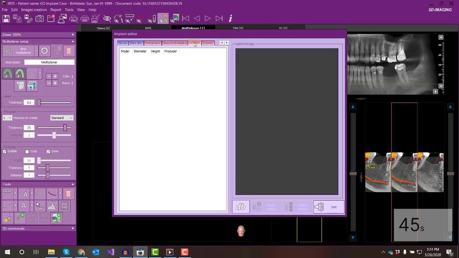The height and width of the screenshot is (258, 459).
Task: Click the close document toolbar icon
Action: pos(51,18)
